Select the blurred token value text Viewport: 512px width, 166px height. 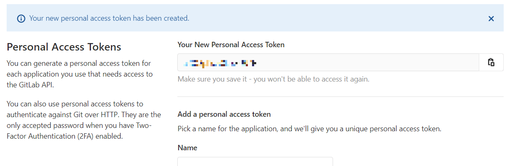[x=221, y=63]
